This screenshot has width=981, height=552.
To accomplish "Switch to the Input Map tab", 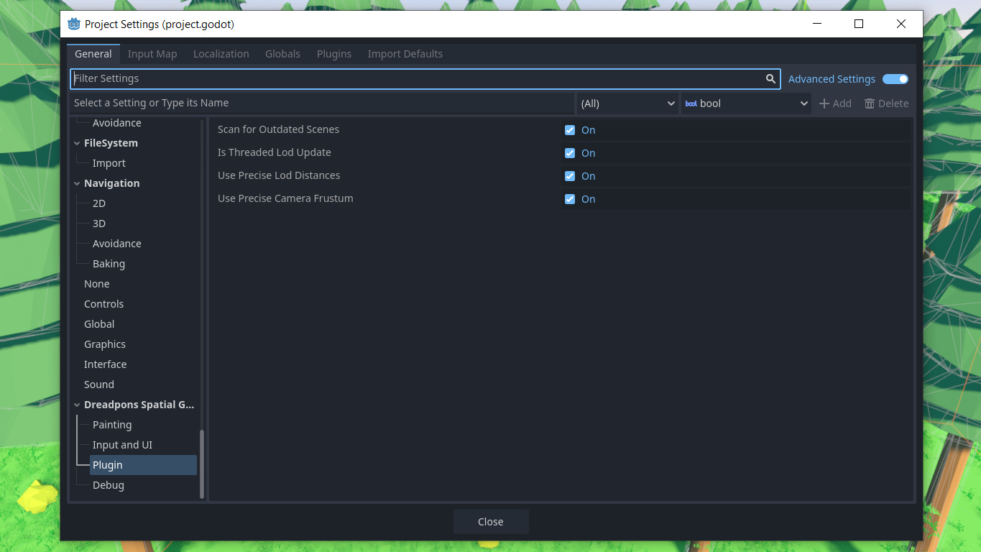I will [x=152, y=53].
